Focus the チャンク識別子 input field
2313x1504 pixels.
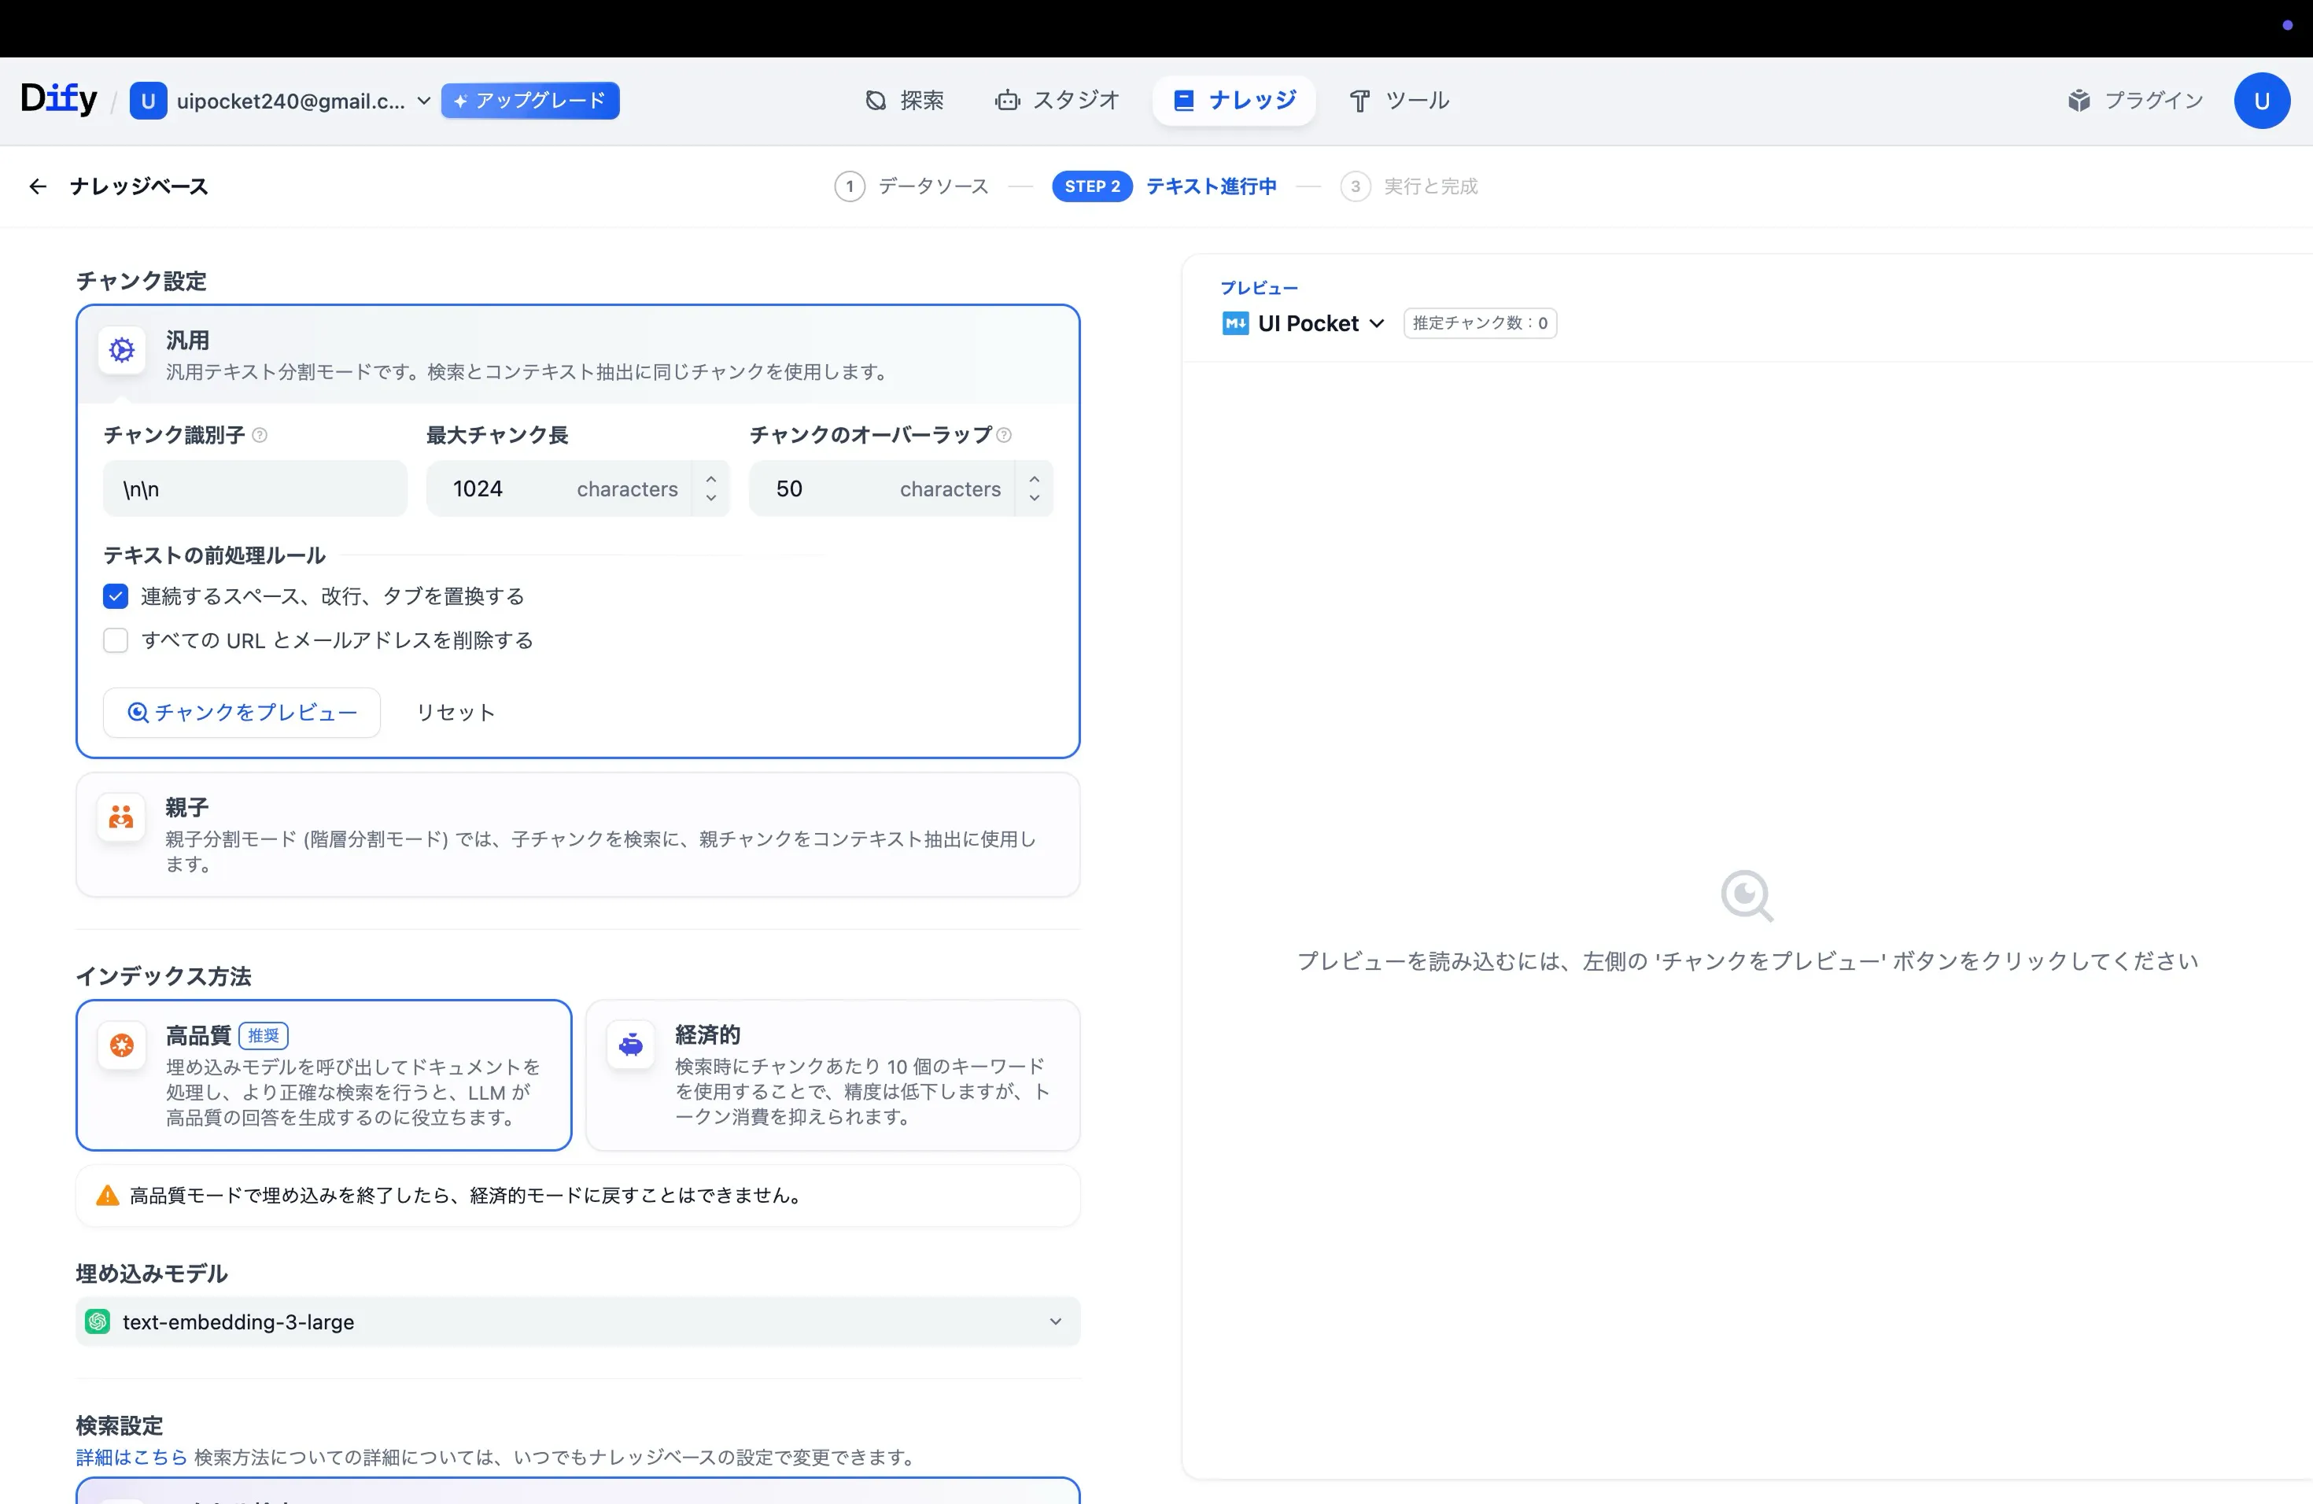click(x=255, y=488)
